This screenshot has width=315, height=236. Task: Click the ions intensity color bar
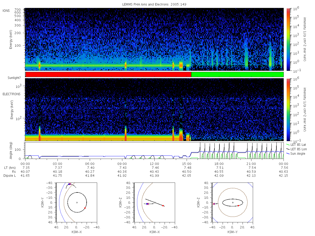(288, 39)
